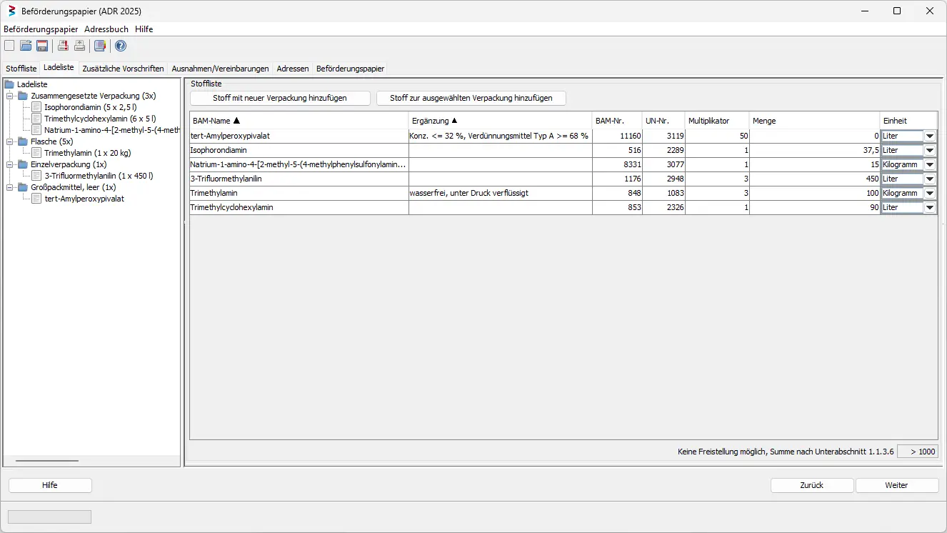
Task: Click the Multiplikator cell showing 50
Action: [717, 136]
